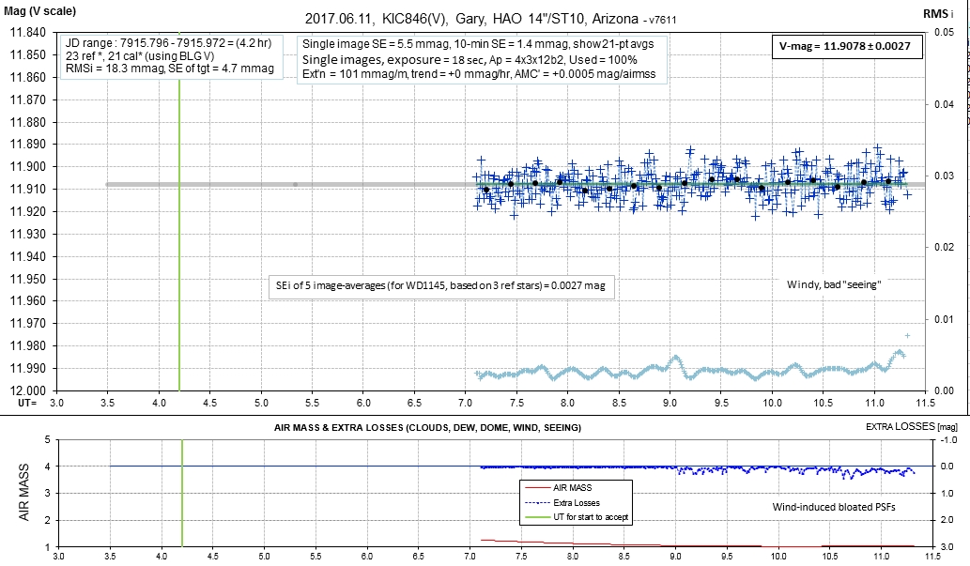Click the JD range info text box
The height and width of the screenshot is (566, 970).
(x=172, y=58)
